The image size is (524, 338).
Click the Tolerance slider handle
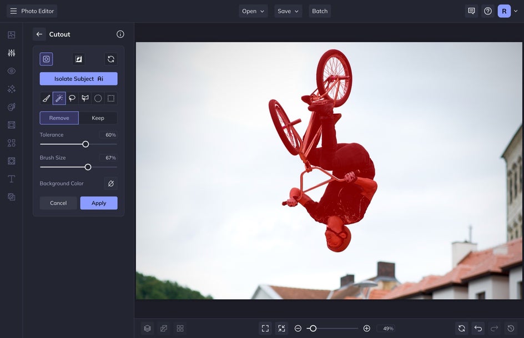85,144
